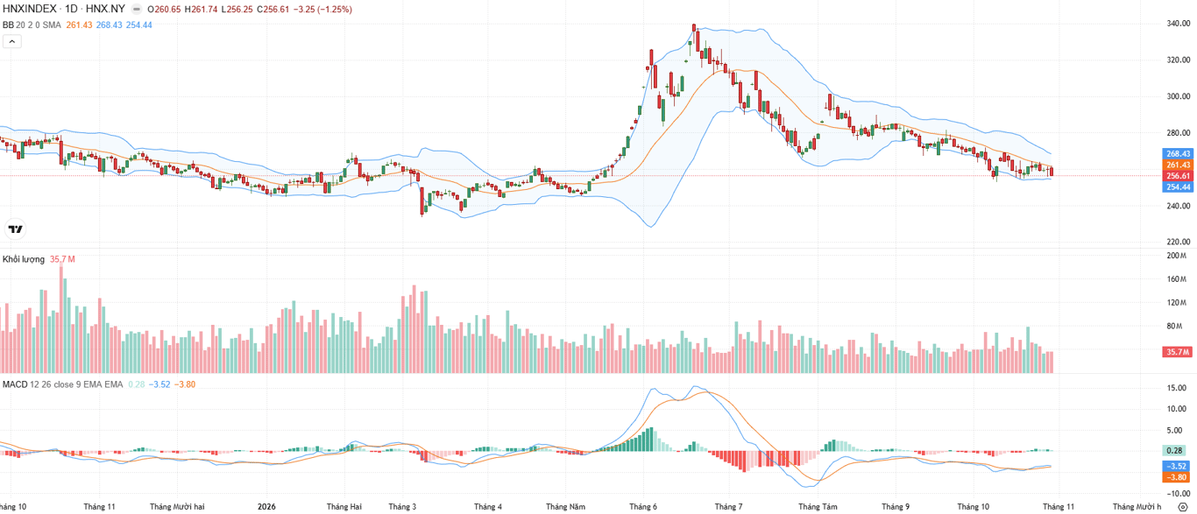Click the TradingView logo on the chart
1197x514 pixels.
click(15, 229)
